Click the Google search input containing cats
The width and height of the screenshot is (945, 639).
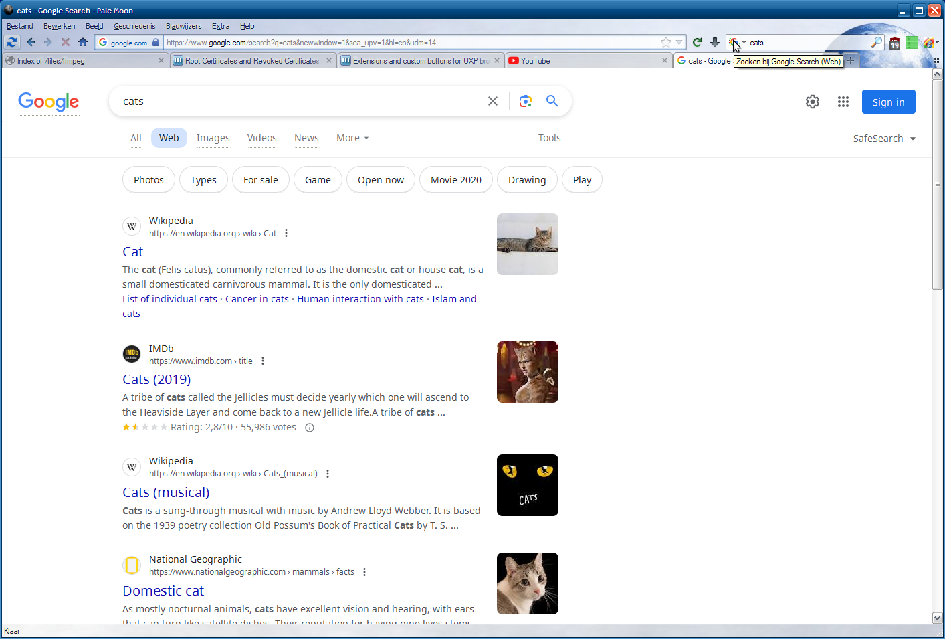[301, 101]
